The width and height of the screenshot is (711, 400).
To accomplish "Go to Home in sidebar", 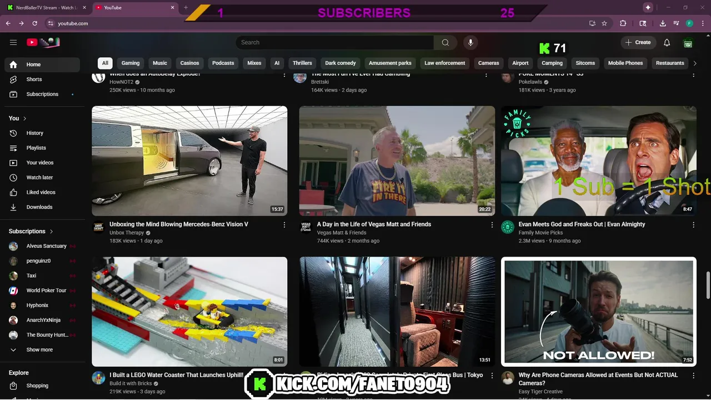I will (x=42, y=64).
